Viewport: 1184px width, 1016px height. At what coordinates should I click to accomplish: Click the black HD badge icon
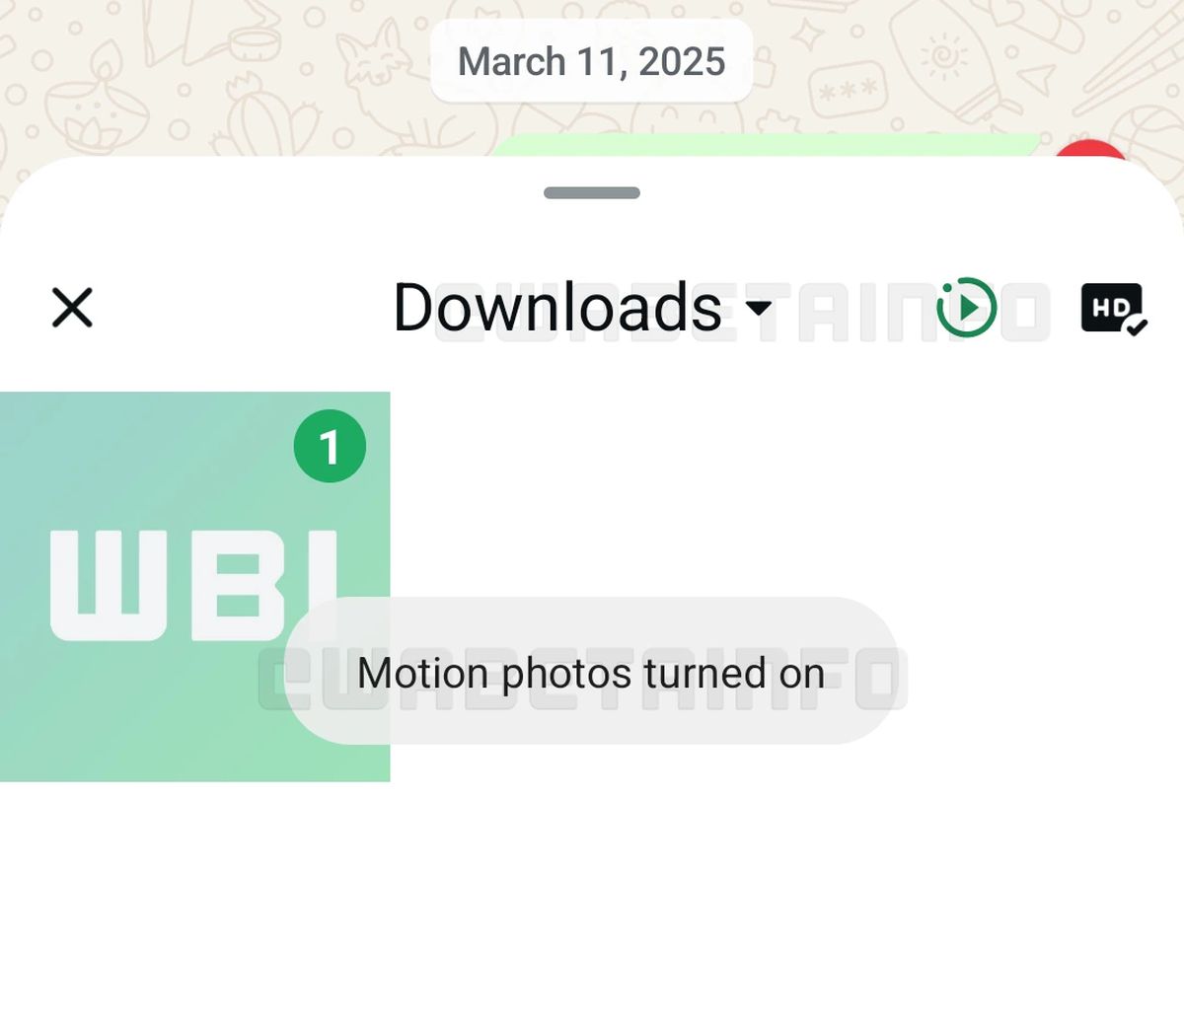click(x=1112, y=307)
